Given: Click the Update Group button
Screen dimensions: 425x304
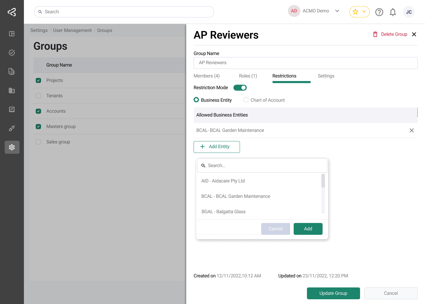Looking at the screenshot, I should (x=333, y=293).
